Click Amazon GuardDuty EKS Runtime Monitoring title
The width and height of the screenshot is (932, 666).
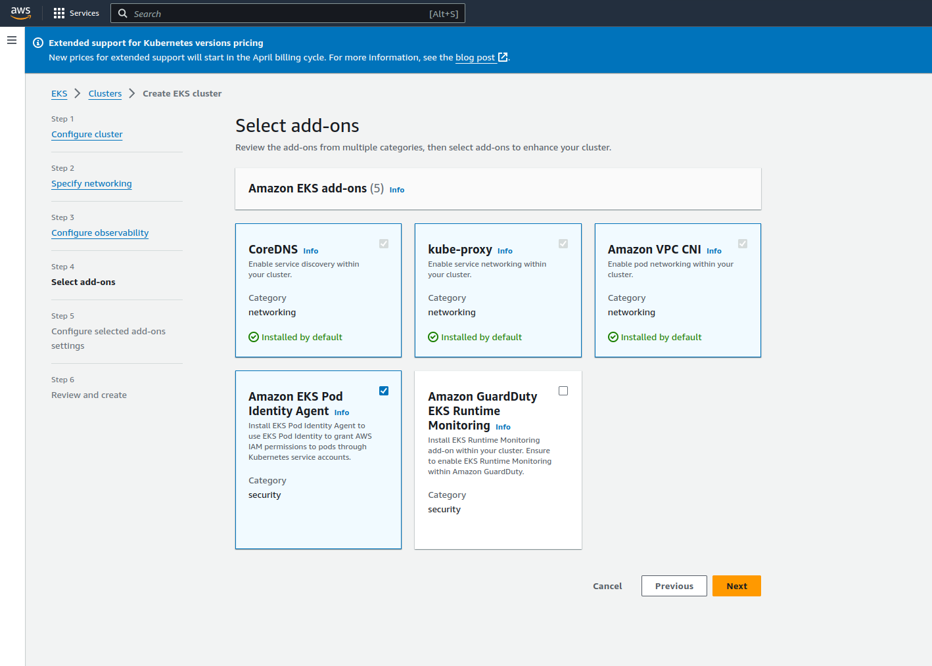[482, 411]
